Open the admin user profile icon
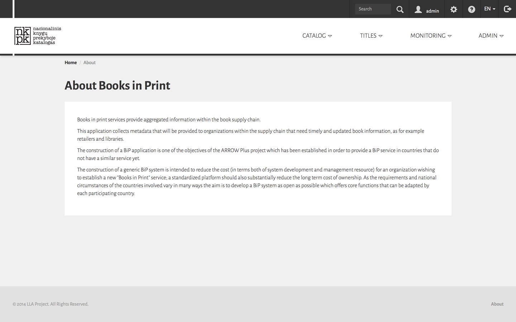 418,9
